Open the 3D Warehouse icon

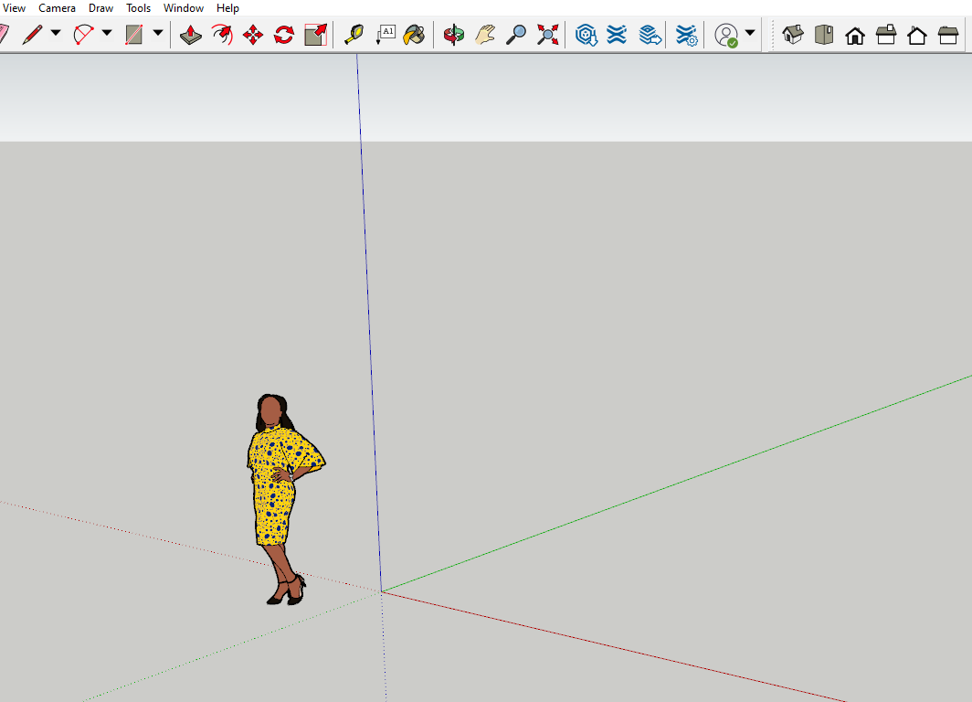coord(586,35)
